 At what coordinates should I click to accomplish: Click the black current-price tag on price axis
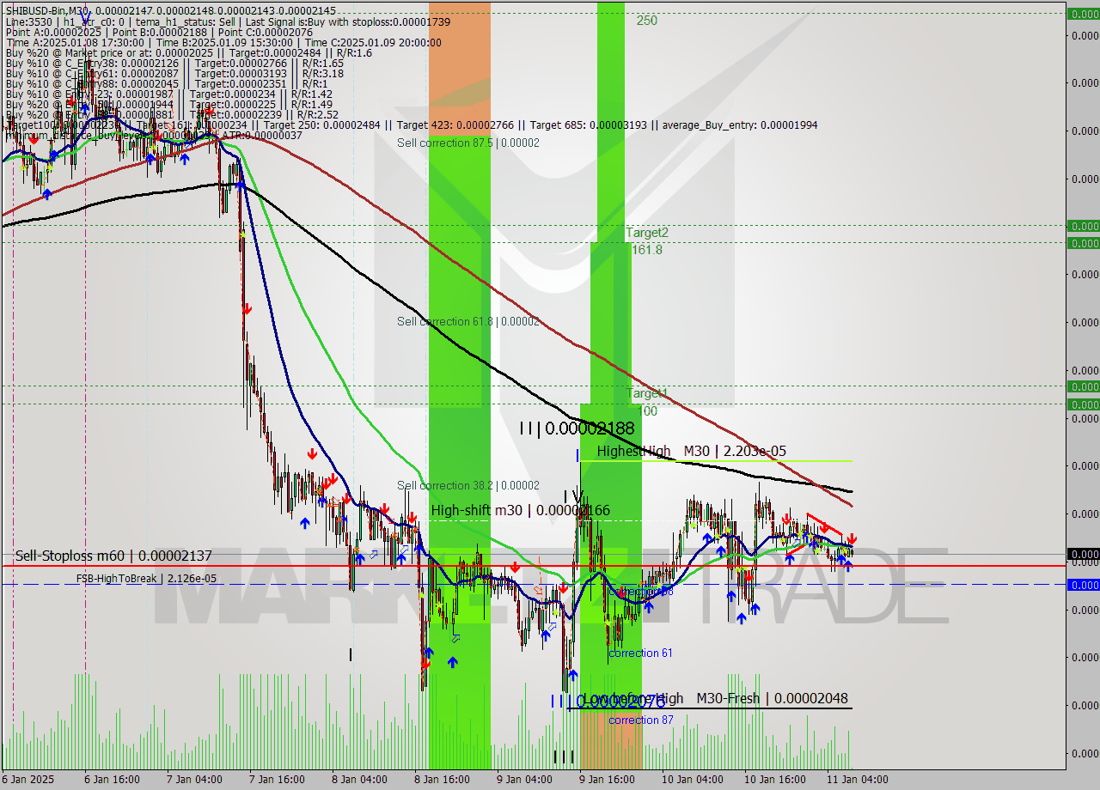tap(1083, 554)
